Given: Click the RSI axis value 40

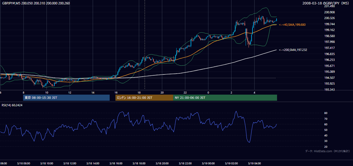Looking at the screenshot, I should pyautogui.click(x=326, y=135).
